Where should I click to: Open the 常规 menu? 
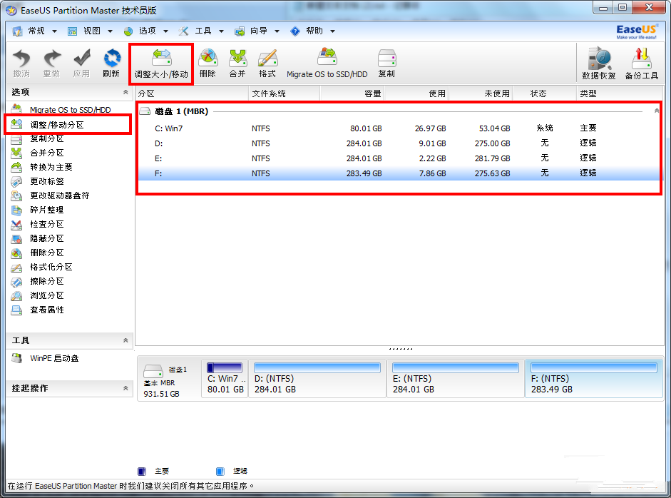(35, 31)
